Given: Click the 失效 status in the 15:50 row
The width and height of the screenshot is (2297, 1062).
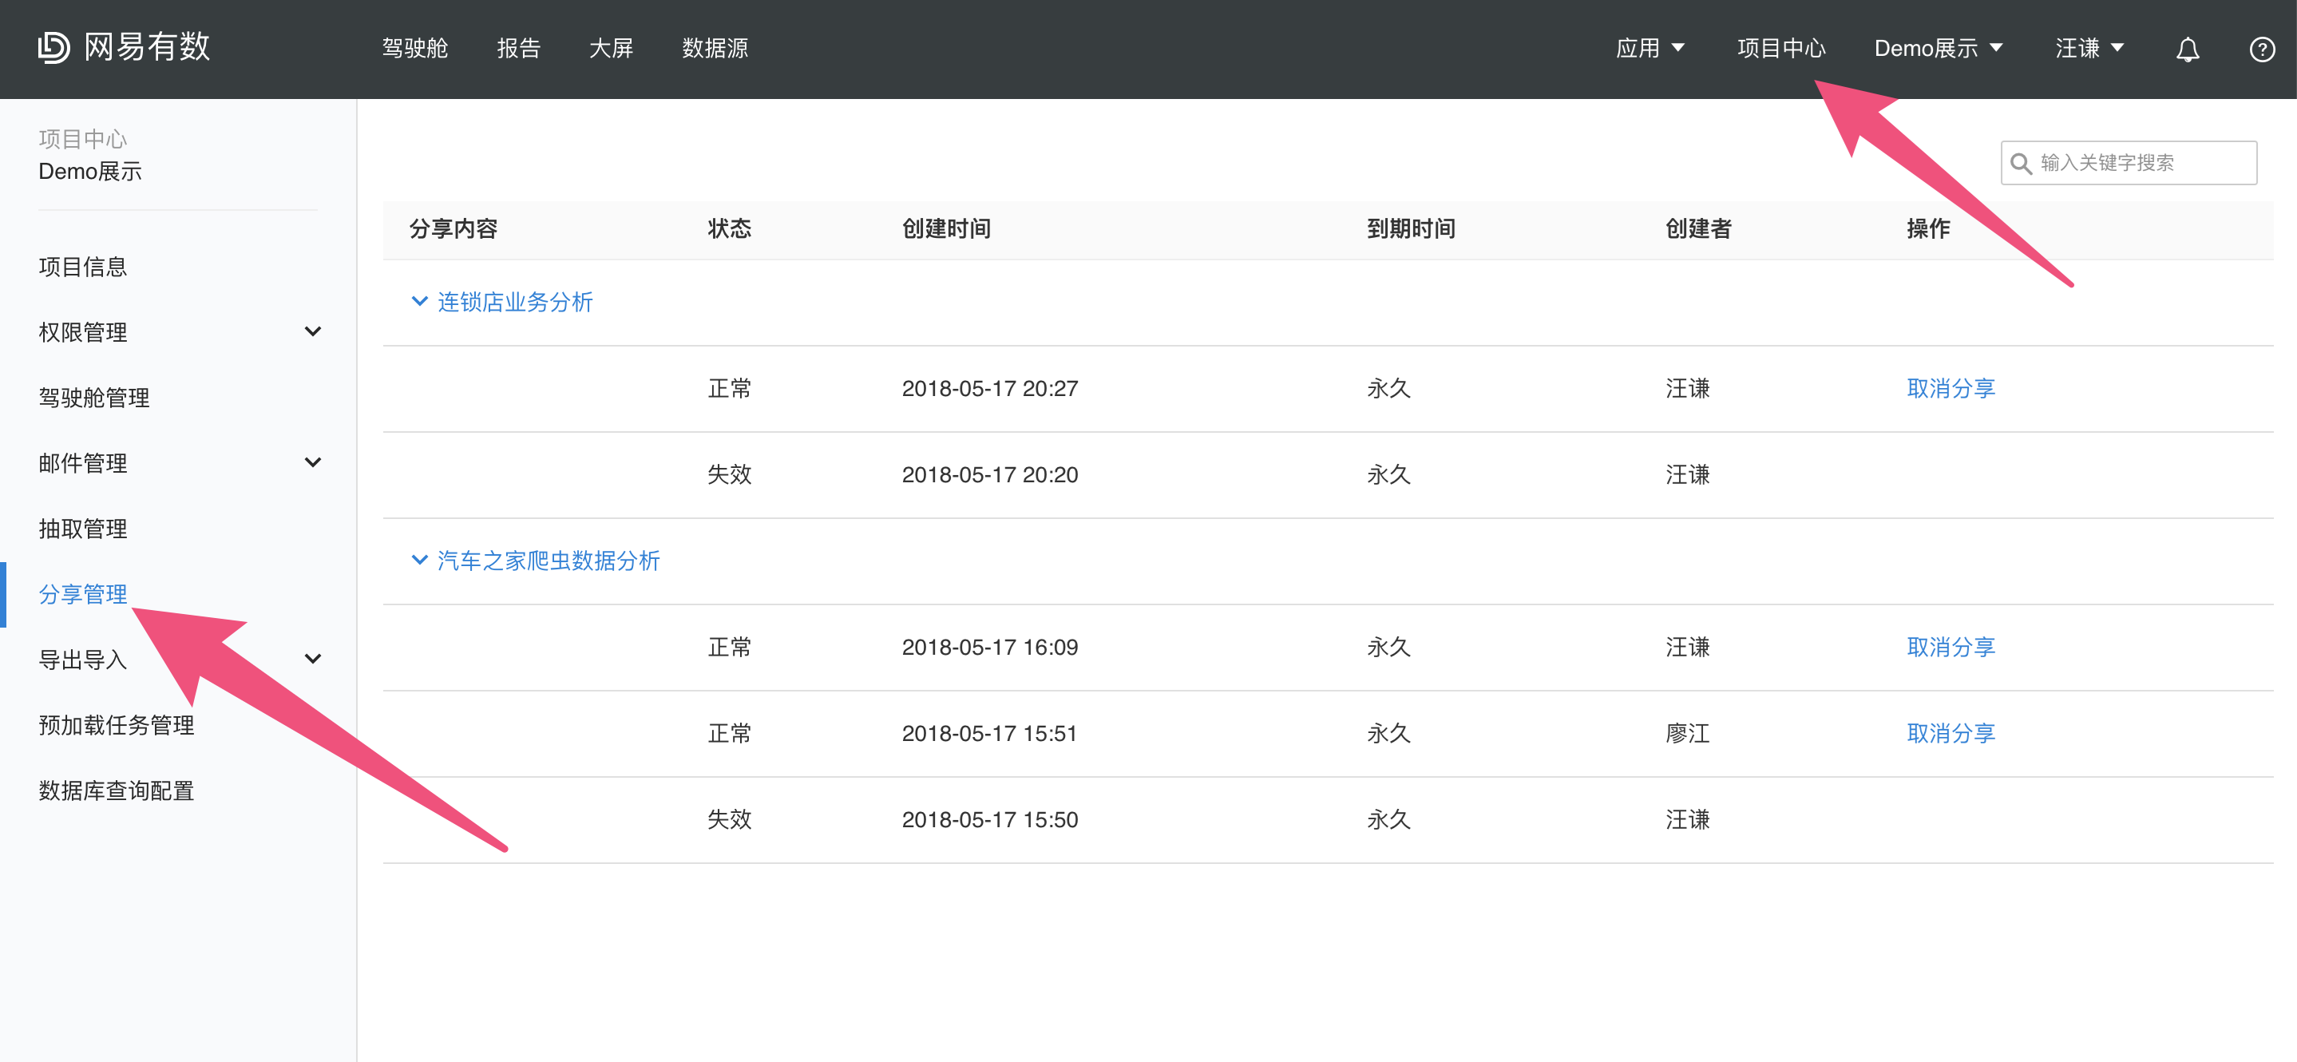Looking at the screenshot, I should [x=730, y=820].
